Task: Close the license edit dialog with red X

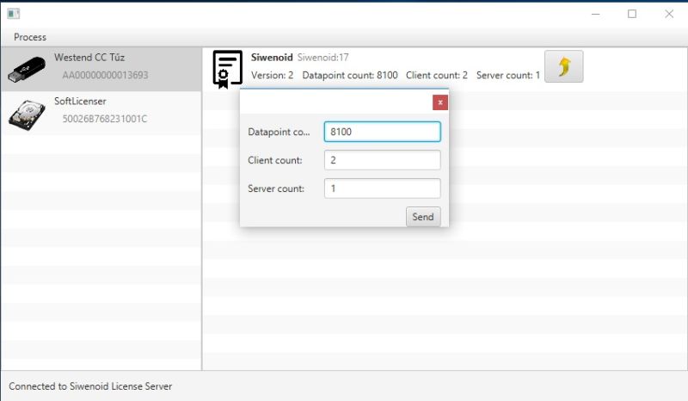Action: 440,102
